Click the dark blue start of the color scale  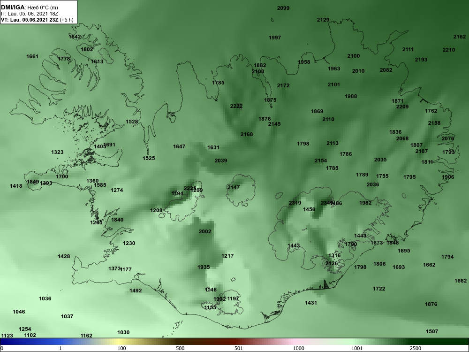[6, 342]
